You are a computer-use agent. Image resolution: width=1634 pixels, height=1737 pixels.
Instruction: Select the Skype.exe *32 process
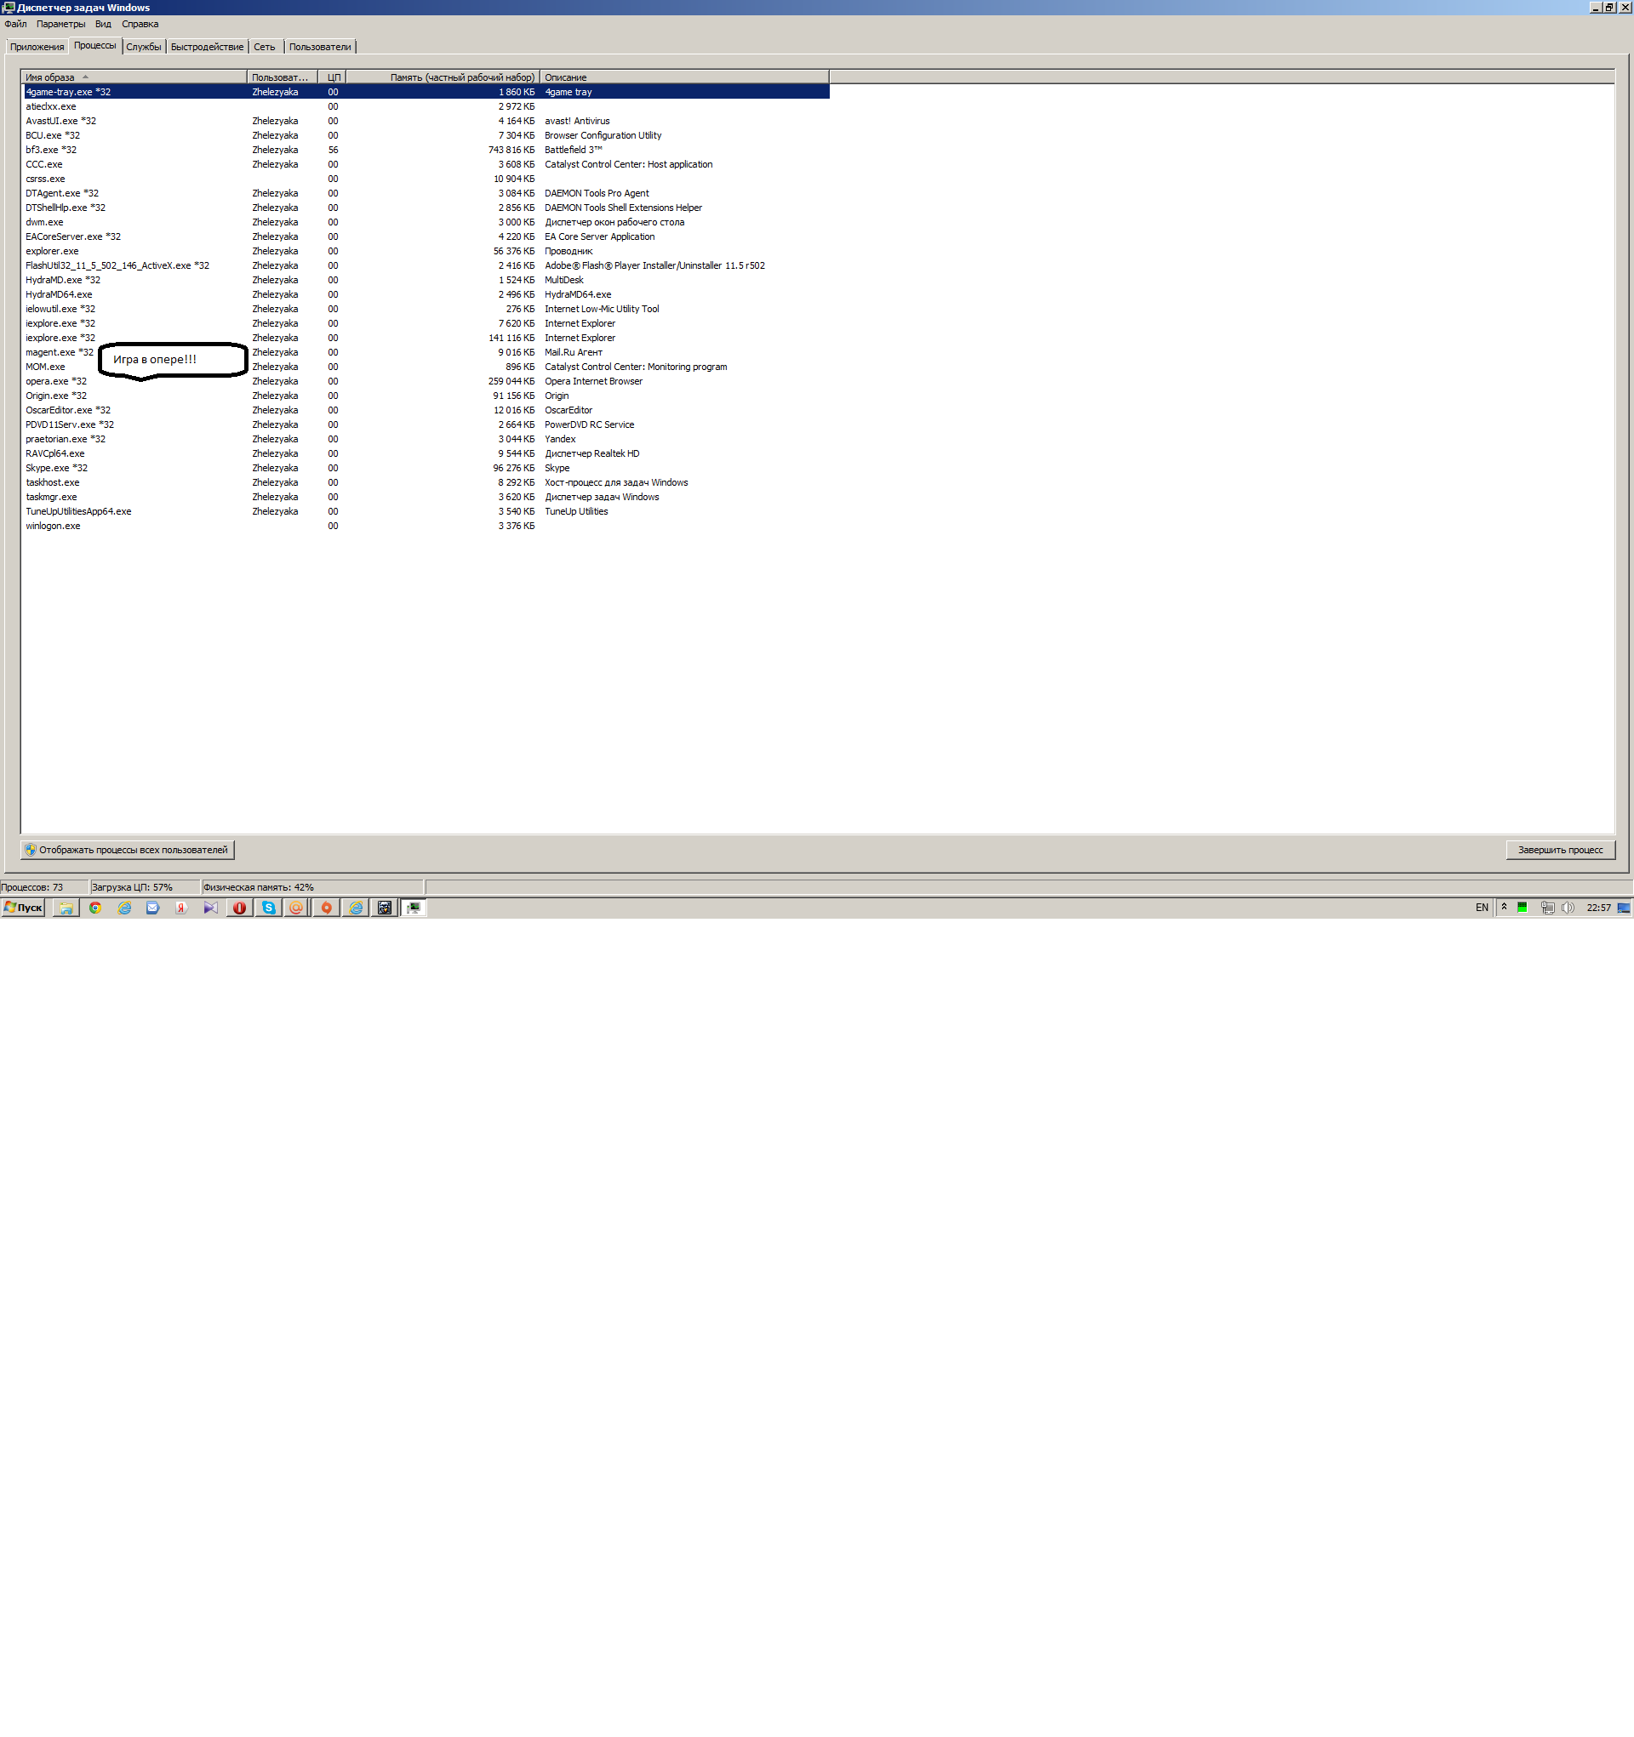tap(426, 469)
